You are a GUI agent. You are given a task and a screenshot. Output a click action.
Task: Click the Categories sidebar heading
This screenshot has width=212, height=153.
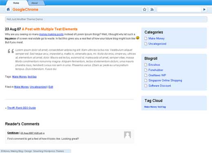(154, 32)
